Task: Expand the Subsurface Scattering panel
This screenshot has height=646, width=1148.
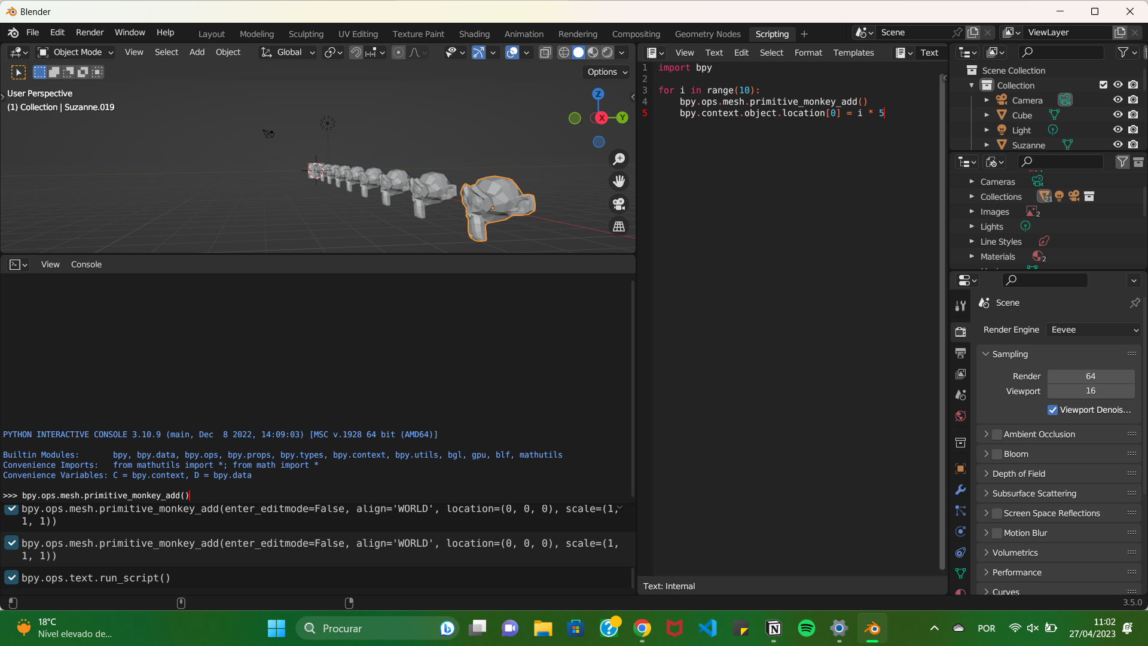Action: (x=985, y=493)
